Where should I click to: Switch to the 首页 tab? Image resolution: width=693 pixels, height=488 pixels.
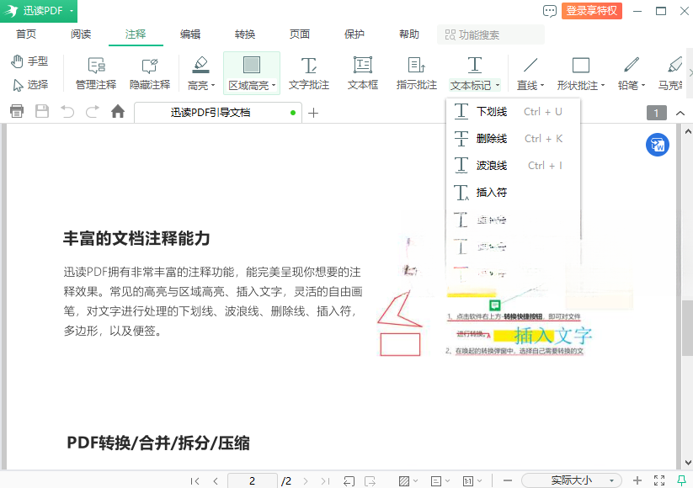pos(26,34)
